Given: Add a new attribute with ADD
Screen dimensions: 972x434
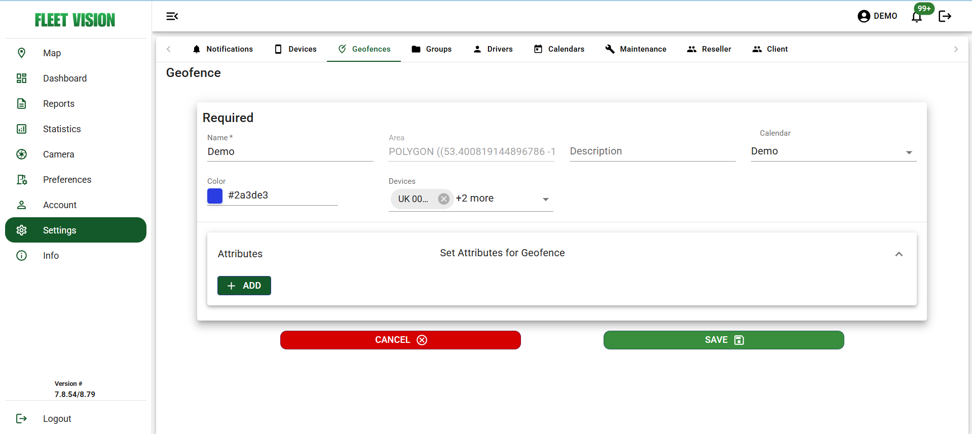Looking at the screenshot, I should [244, 286].
